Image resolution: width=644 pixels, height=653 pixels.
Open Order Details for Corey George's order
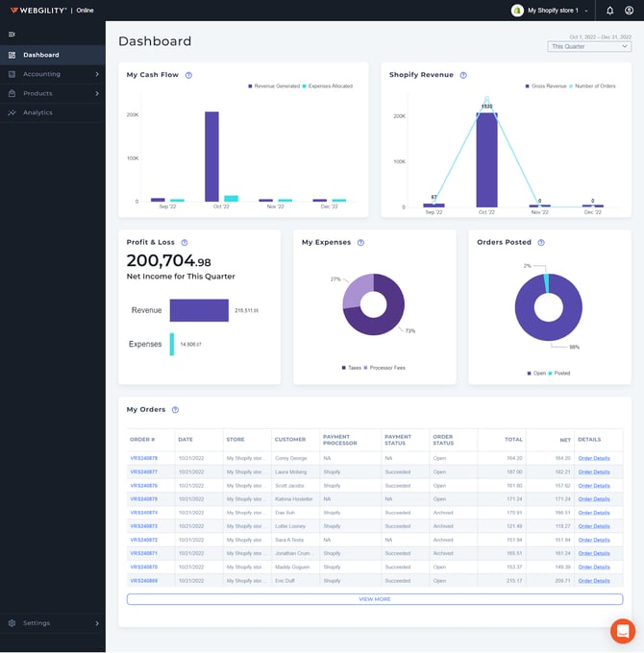tap(593, 458)
